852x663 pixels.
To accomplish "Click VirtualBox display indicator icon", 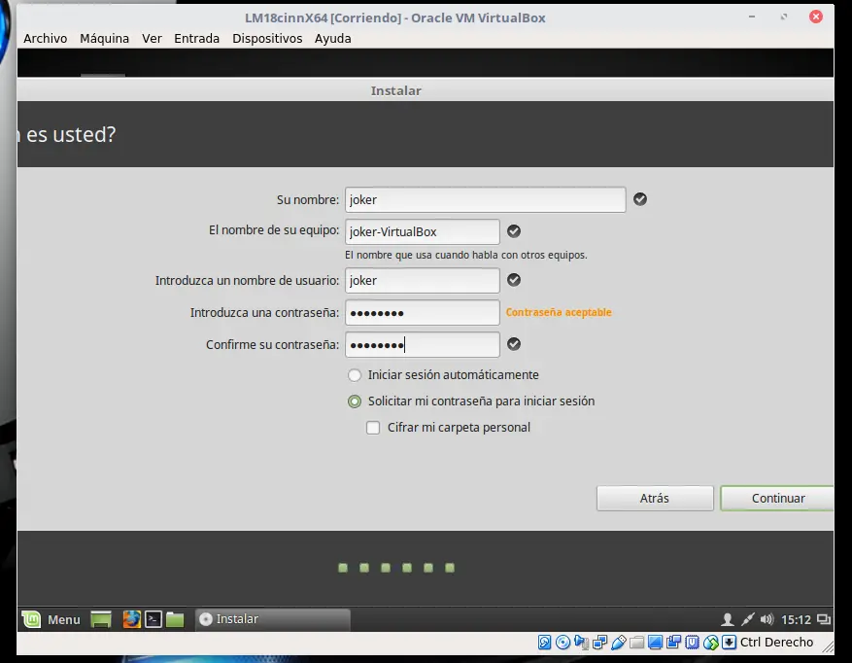I will tap(656, 643).
